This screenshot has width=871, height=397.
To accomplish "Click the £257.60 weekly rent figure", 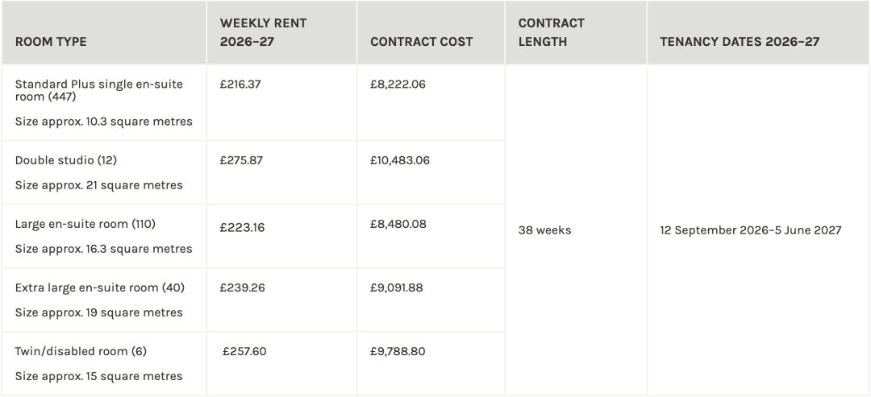I will pyautogui.click(x=244, y=352).
